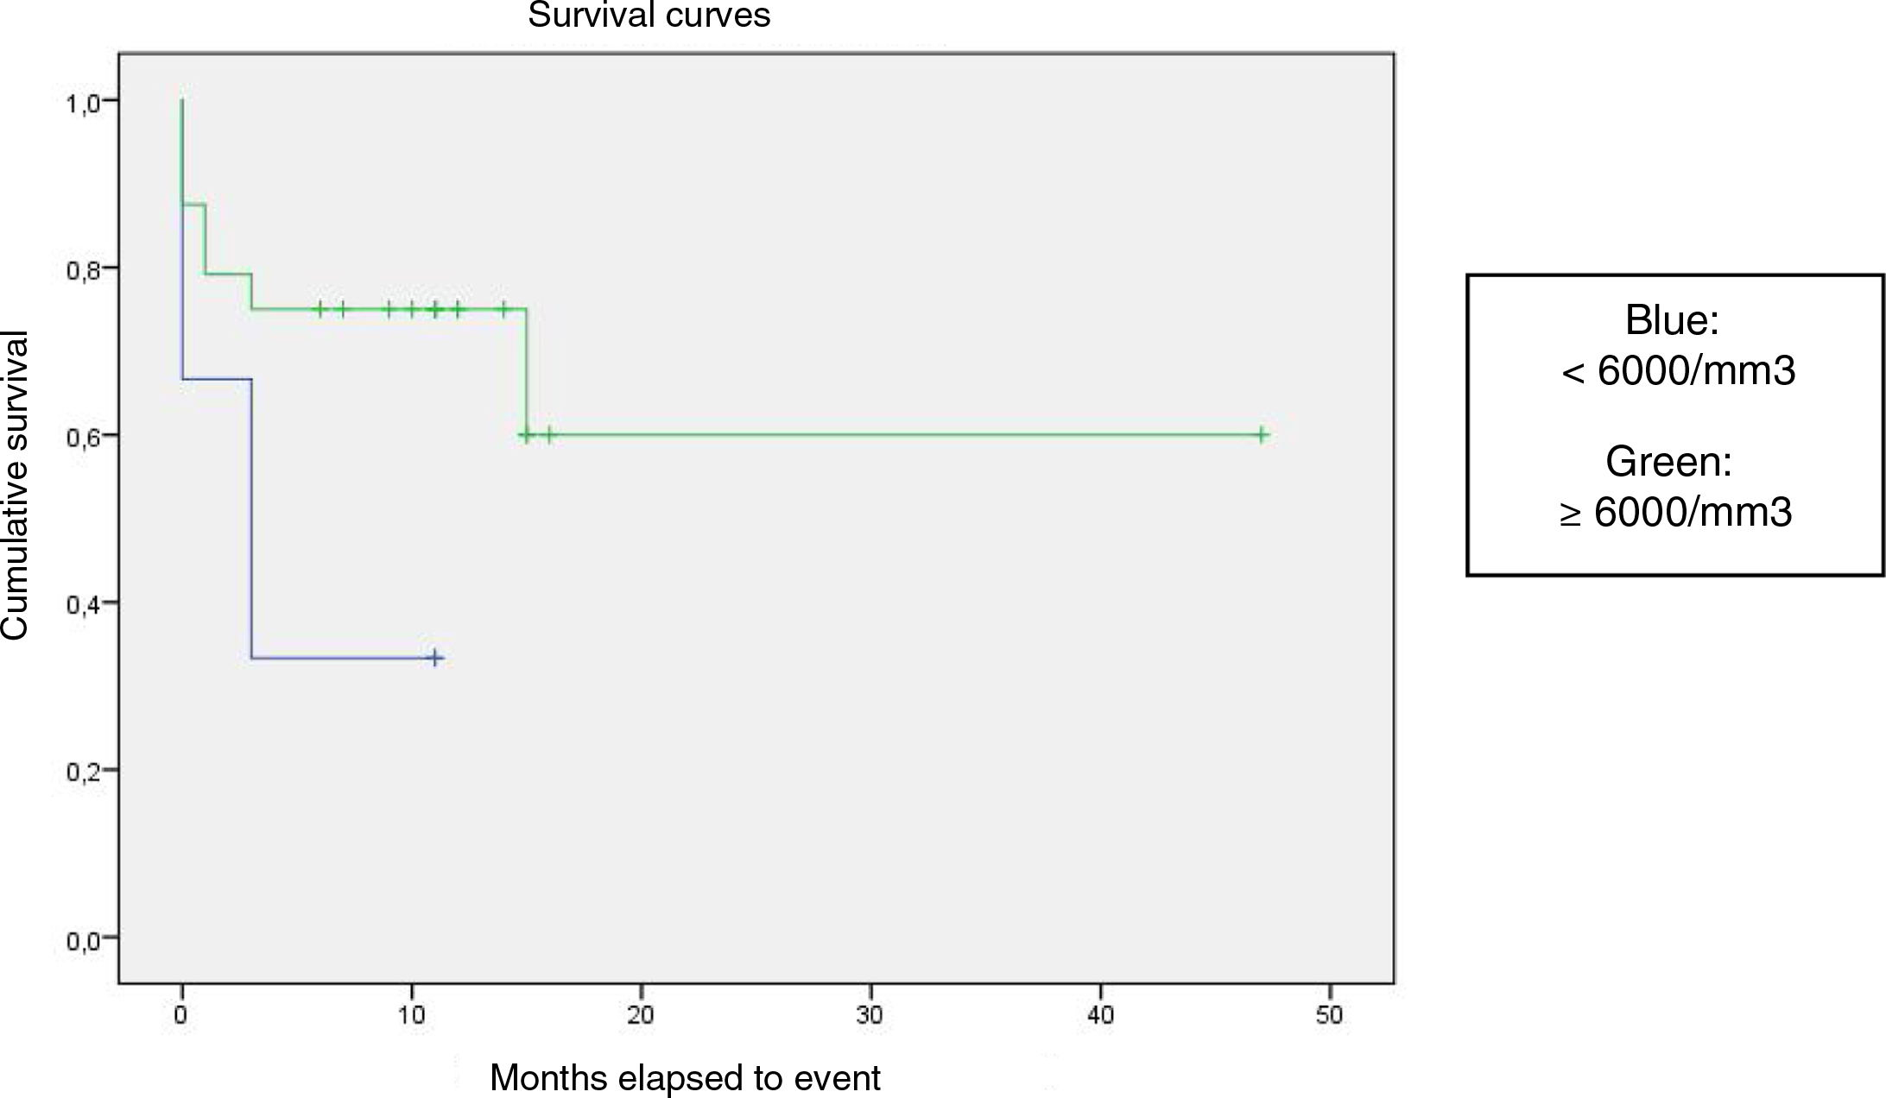
Task: Click the last green censor mark near month 47
Action: [x=1262, y=434]
